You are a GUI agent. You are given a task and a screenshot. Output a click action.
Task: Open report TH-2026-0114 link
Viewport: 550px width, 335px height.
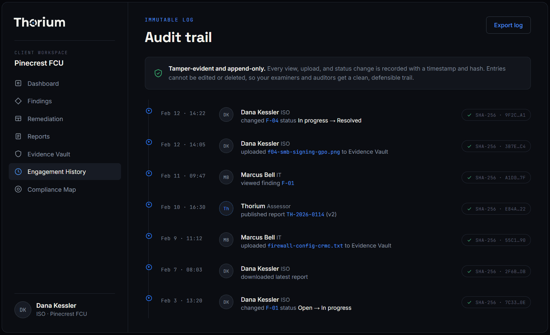coord(305,214)
